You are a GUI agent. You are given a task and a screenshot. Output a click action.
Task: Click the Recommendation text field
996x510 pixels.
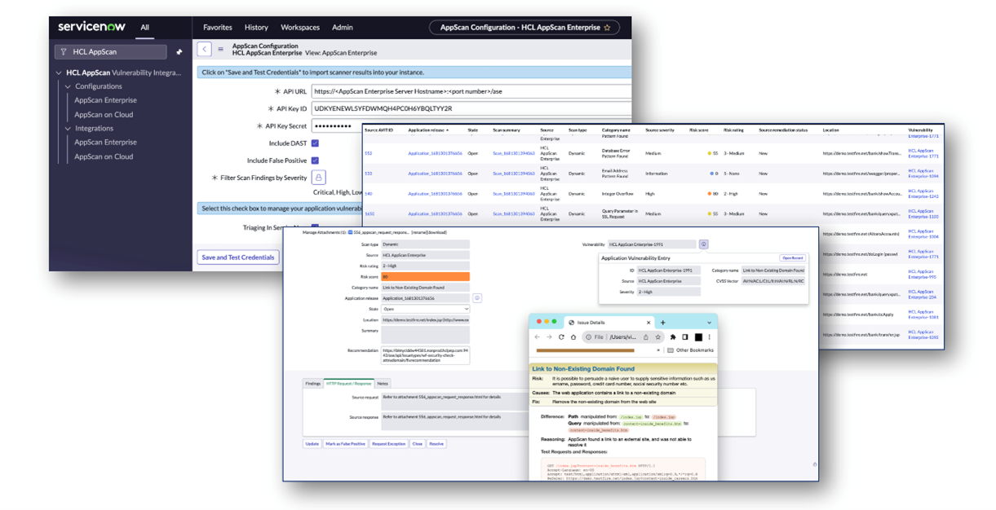tap(426, 355)
